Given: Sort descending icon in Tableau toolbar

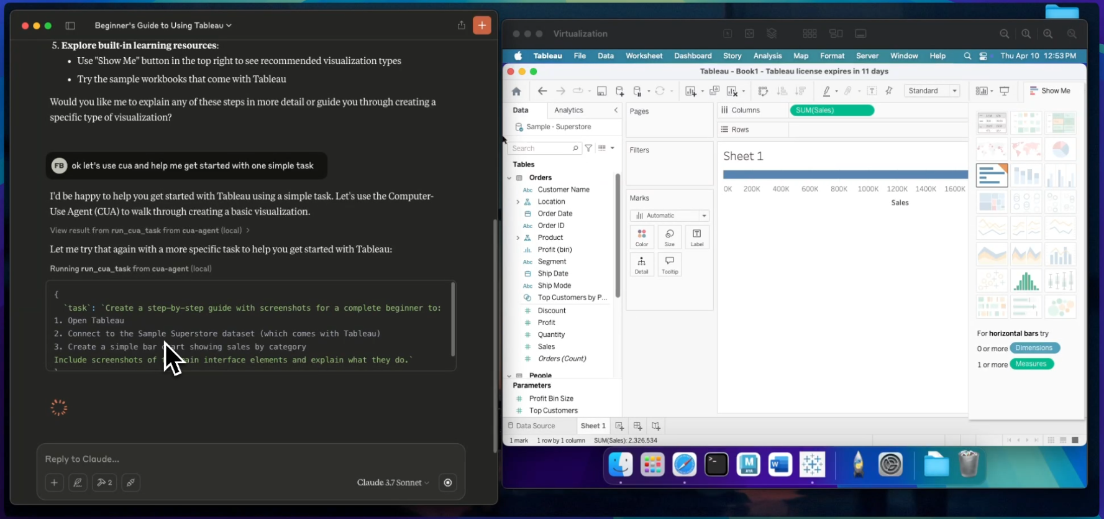Looking at the screenshot, I should (800, 91).
